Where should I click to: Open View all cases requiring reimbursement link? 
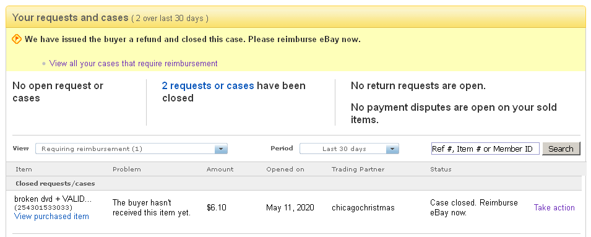(134, 63)
